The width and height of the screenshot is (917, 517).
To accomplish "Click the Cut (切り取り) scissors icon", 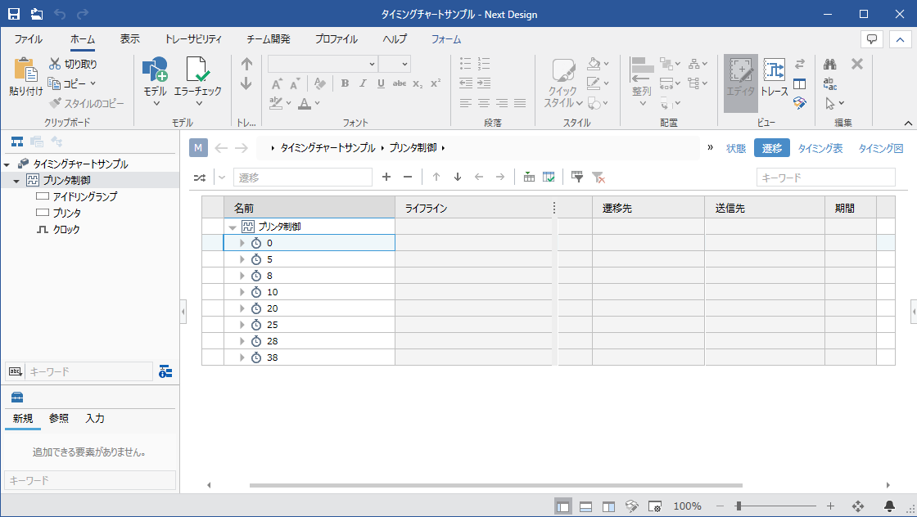I will pos(55,64).
